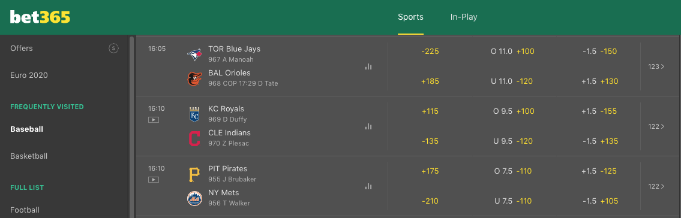681x218 pixels.
Task: Select Over 7.5 at -110 for Pirates game
Action: tap(513, 171)
